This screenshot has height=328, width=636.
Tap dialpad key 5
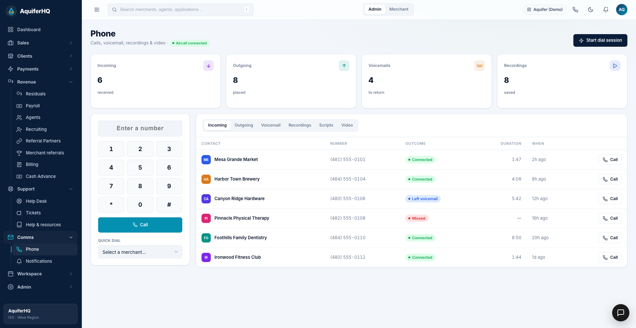pos(140,168)
